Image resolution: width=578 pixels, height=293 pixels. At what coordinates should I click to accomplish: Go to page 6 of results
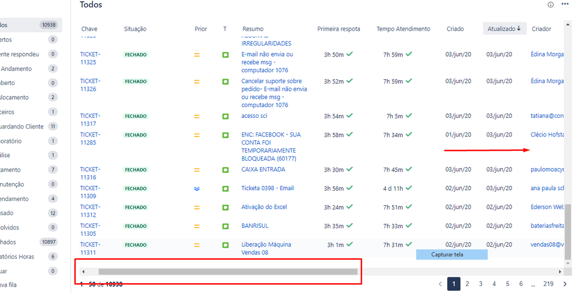(521, 284)
